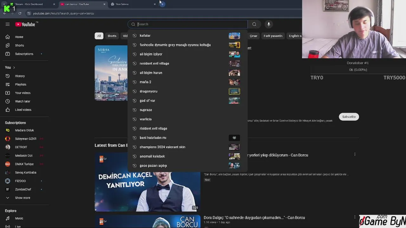This screenshot has width=406, height=228.
Task: Choose suggestion 'ali biçim izliyor'
Action: point(187,54)
